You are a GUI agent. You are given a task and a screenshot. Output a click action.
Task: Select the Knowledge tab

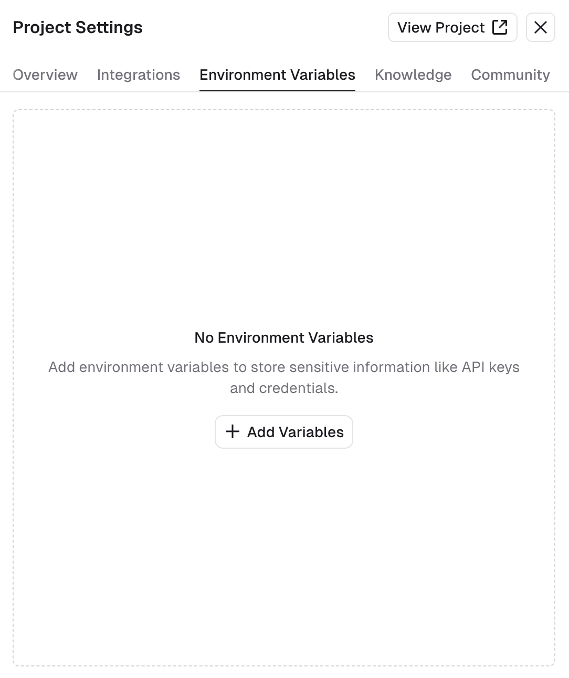coord(413,75)
